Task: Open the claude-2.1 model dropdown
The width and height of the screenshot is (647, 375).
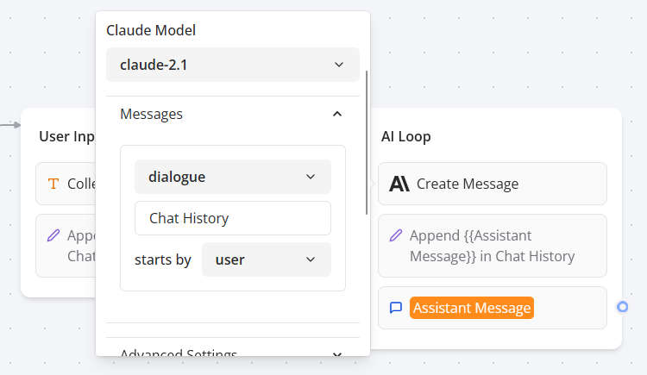Action: pos(232,65)
